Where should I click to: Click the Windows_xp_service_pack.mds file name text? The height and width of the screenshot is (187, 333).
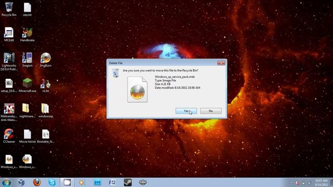(175, 77)
